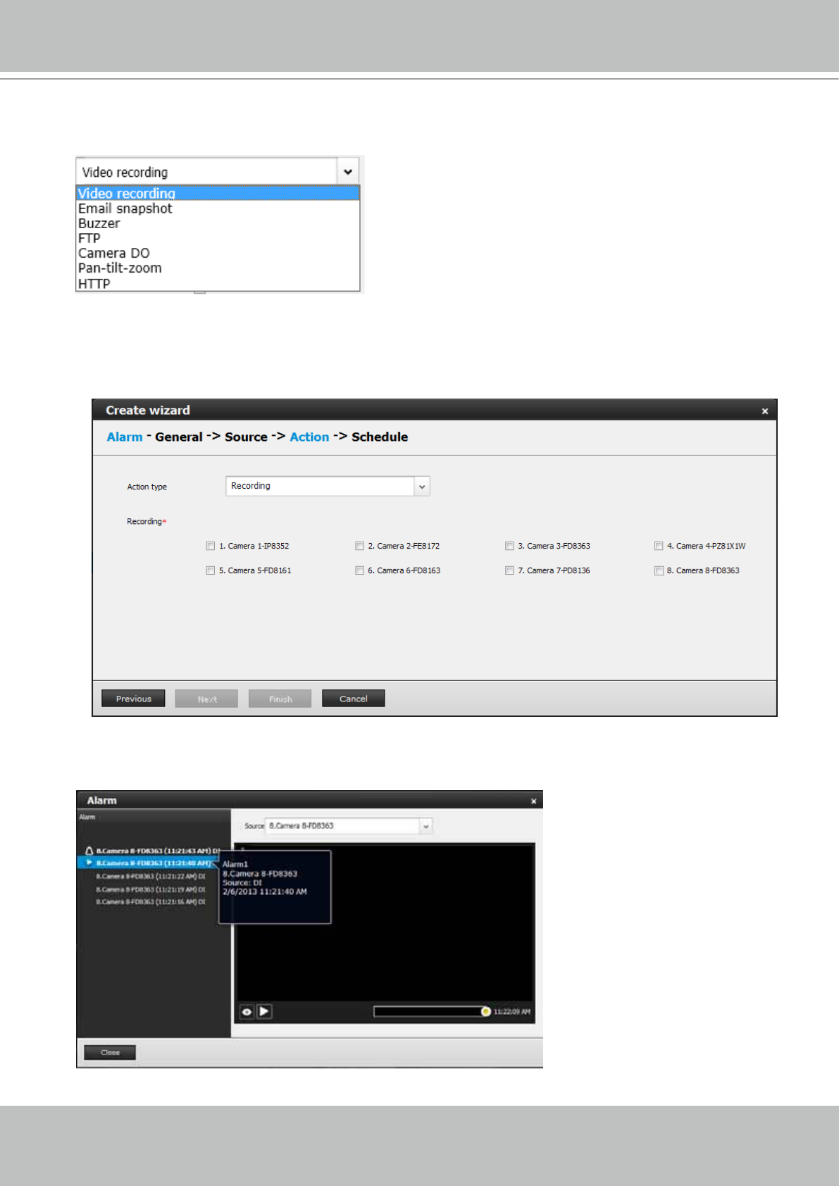Click the wizard's Finish button
This screenshot has width=839, height=1186.
(x=280, y=699)
